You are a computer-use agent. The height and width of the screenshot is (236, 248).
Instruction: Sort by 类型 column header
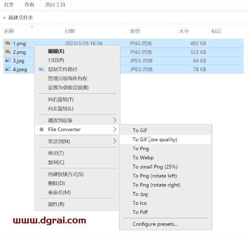(x=135, y=31)
